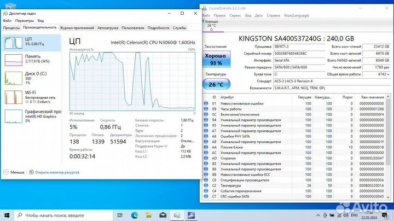Click the Task Manager taskbar icon

click(177, 215)
